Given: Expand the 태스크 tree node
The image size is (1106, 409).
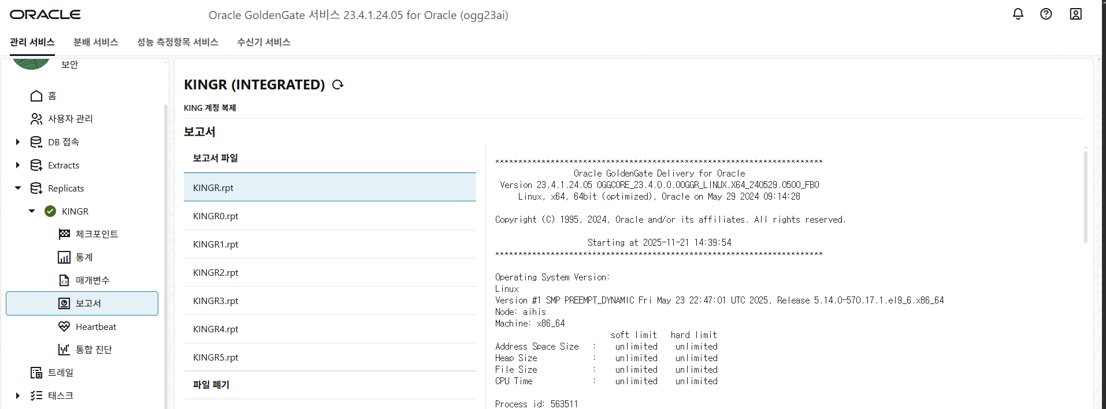Looking at the screenshot, I should (17, 396).
